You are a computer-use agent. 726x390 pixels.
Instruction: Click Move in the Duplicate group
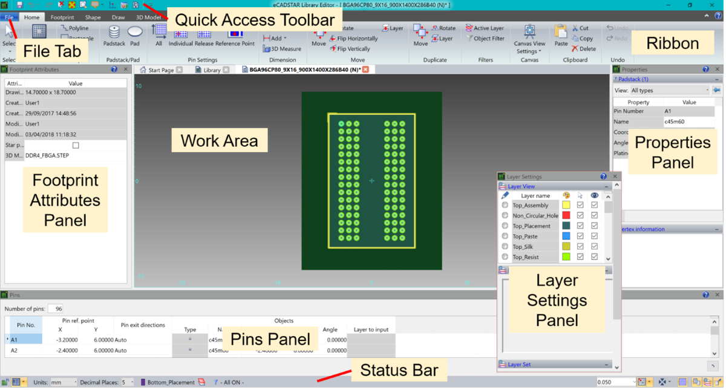[420, 35]
